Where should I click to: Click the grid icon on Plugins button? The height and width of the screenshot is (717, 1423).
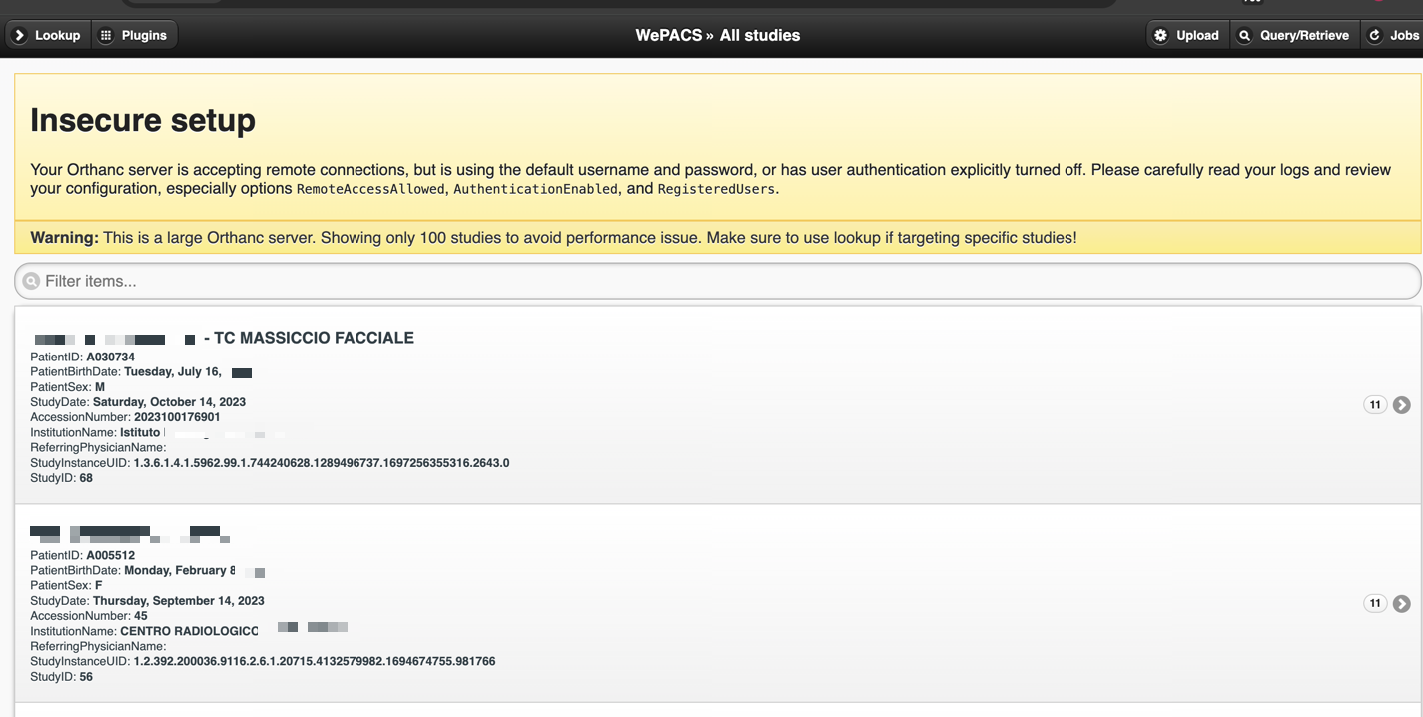pos(106,35)
